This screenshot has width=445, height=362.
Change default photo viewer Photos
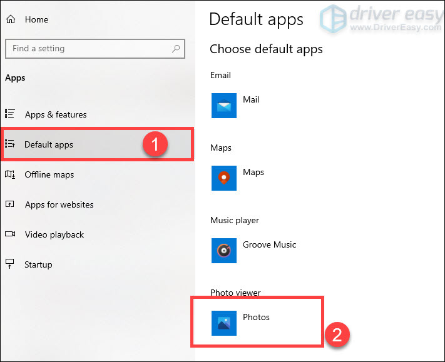pyautogui.click(x=256, y=317)
